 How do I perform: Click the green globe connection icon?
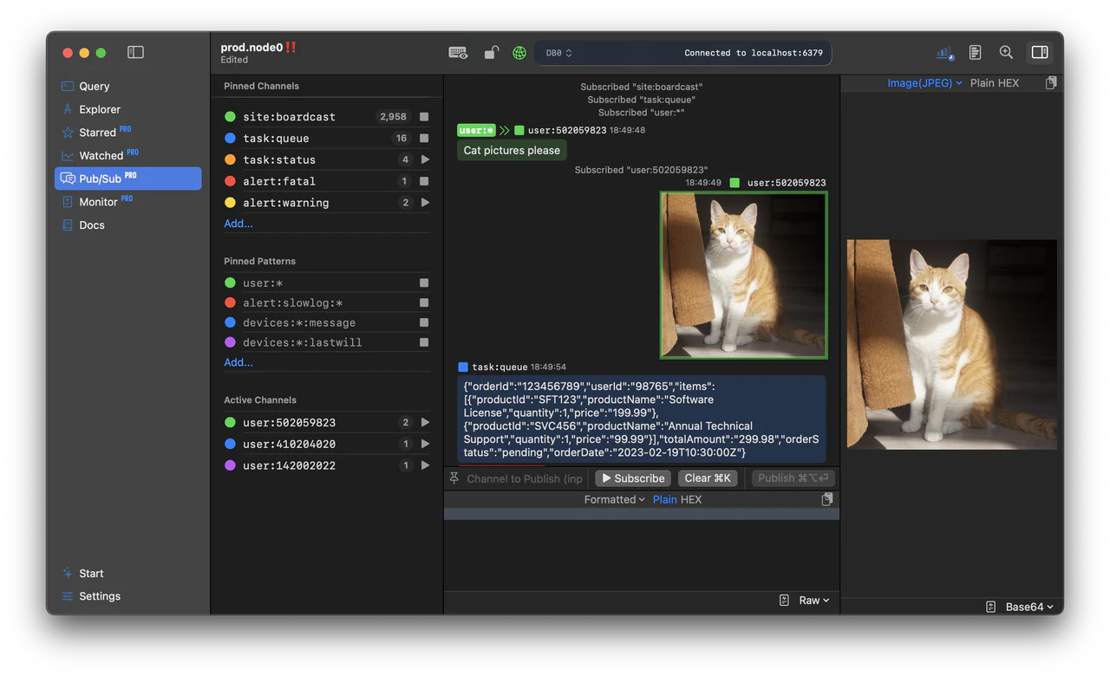pos(519,53)
